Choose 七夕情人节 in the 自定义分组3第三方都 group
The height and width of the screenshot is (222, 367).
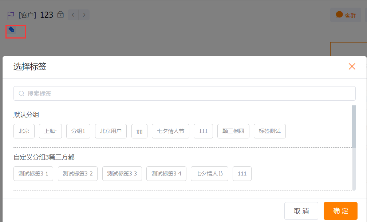pyautogui.click(x=209, y=174)
